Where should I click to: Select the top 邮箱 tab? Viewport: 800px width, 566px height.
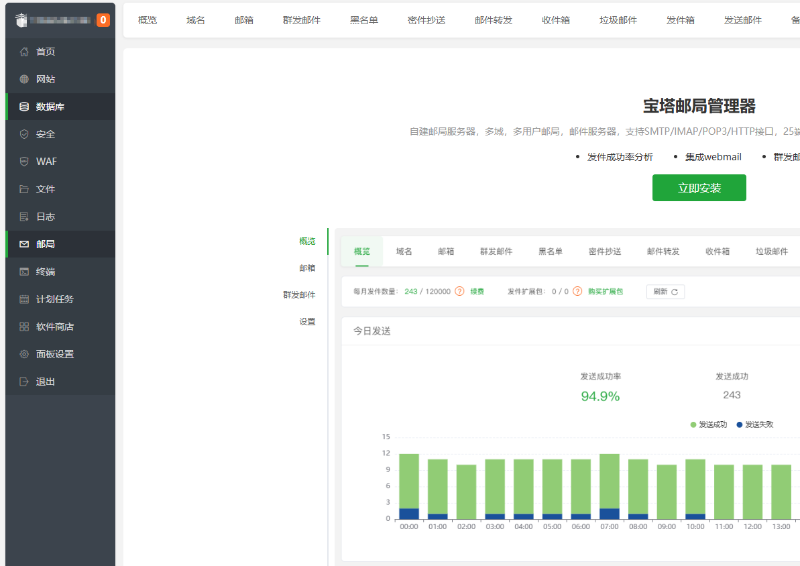[244, 20]
